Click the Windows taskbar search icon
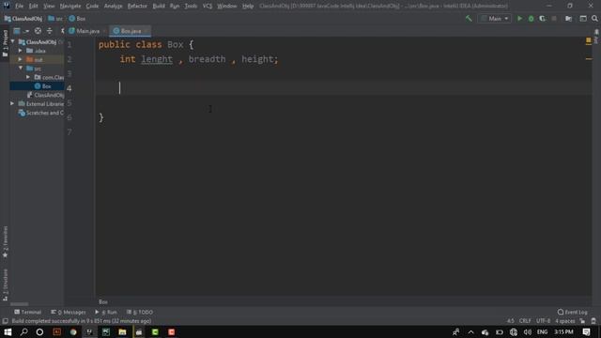 tap(23, 331)
